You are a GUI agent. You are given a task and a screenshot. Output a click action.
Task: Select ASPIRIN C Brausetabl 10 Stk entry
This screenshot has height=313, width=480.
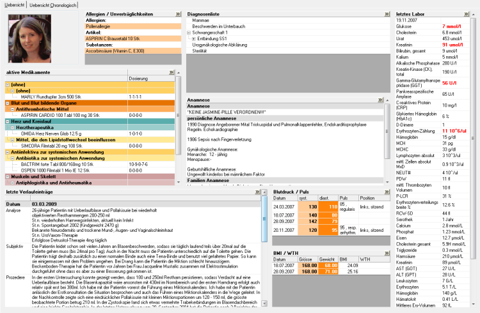[133, 39]
